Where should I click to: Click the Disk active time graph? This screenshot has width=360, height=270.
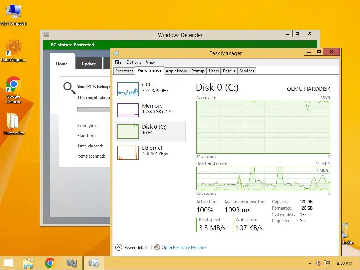[263, 127]
